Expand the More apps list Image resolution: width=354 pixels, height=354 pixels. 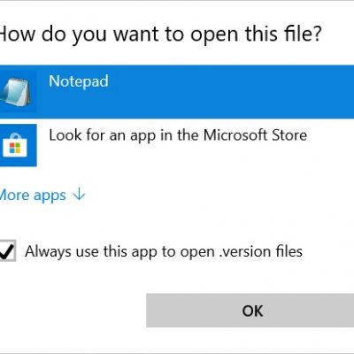(42, 196)
